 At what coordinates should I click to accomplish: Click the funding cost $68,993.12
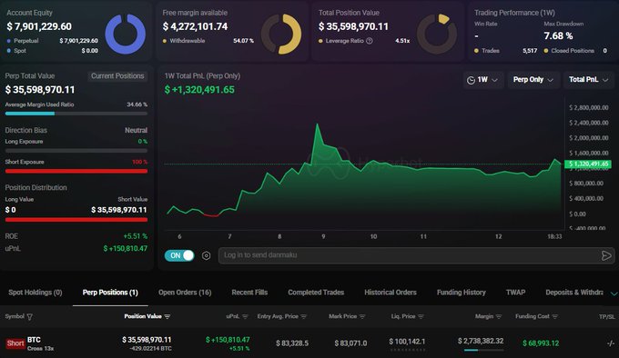[541, 343]
